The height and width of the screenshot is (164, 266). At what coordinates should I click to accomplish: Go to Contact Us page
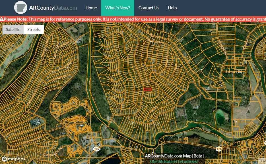pyautogui.click(x=149, y=8)
